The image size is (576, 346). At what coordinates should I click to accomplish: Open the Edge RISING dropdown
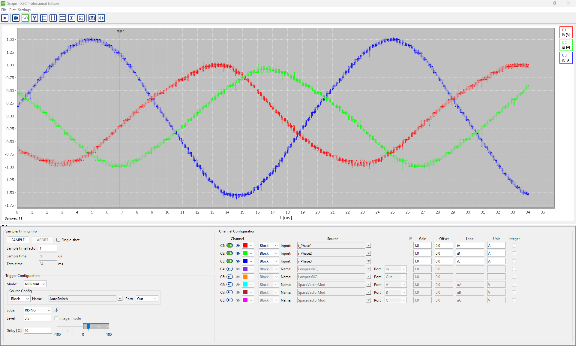tap(37, 310)
